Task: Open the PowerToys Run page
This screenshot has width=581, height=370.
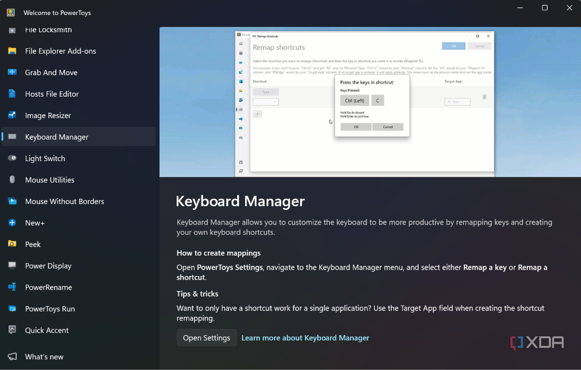Action: [x=78, y=309]
